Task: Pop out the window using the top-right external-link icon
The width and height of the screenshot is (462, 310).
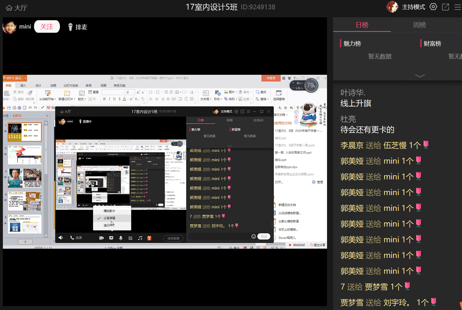Action: 445,7
